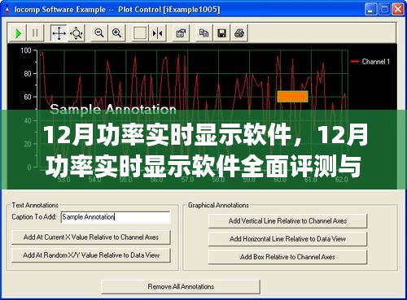
Task: Click the Remove All Annotations button
Action: [x=181, y=287]
